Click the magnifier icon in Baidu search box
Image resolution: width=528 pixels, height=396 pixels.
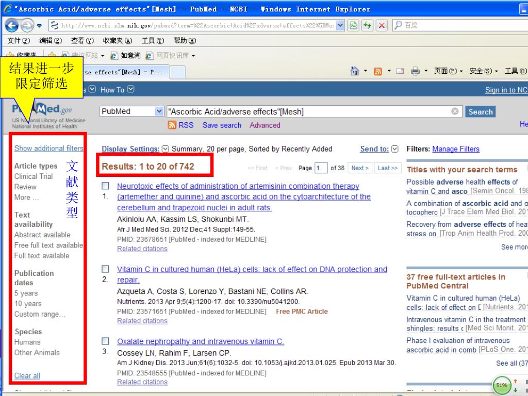398,25
